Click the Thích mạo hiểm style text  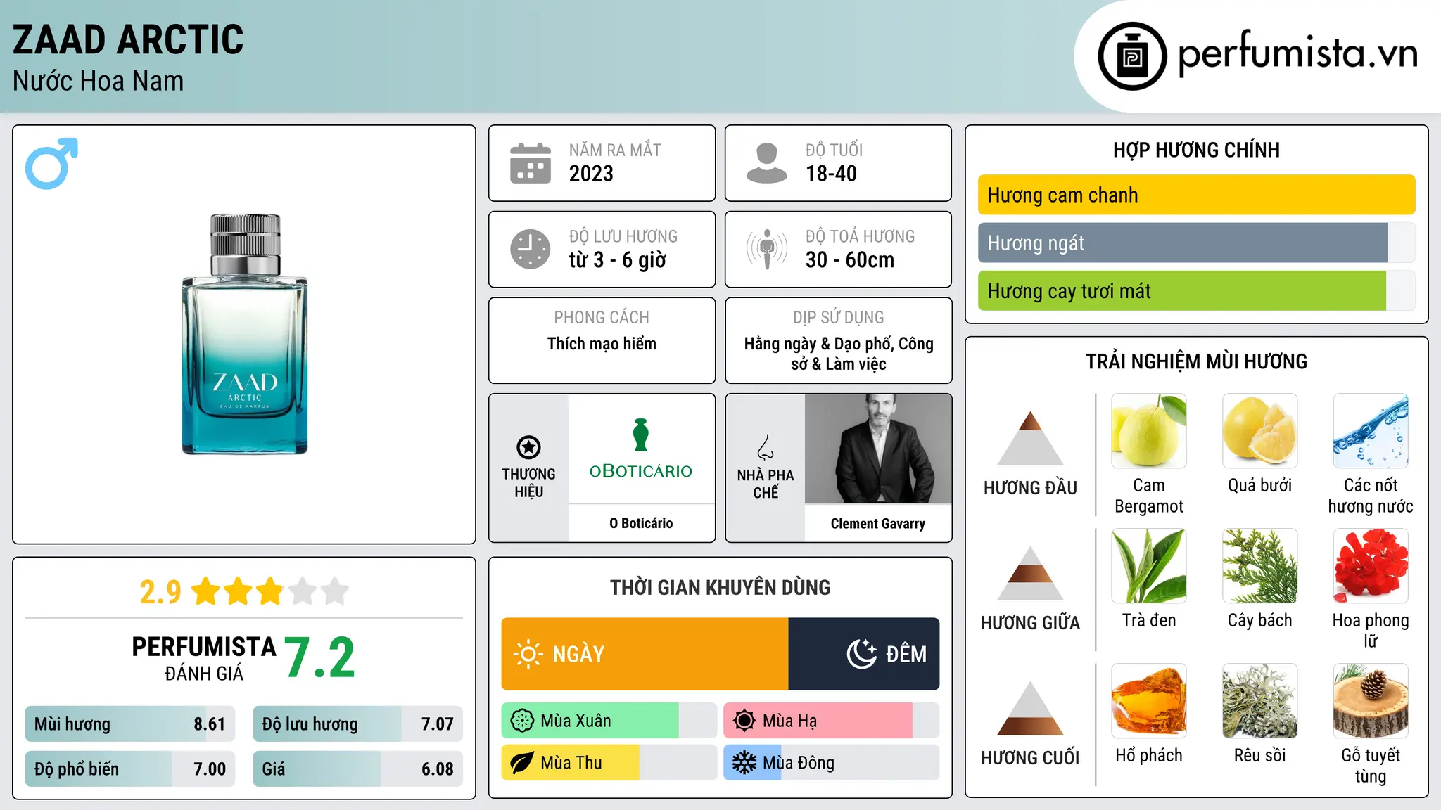[x=602, y=344]
